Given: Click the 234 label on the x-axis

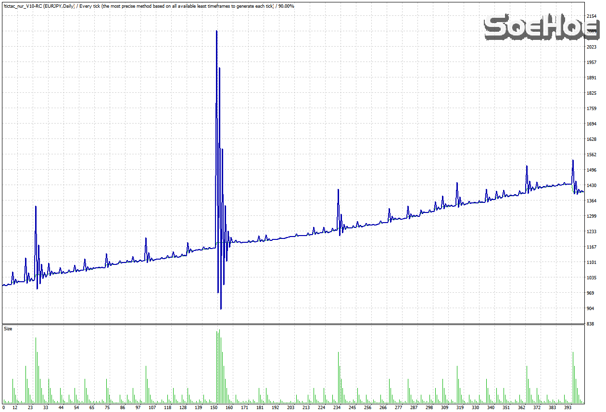Looking at the screenshot, I should [x=337, y=408].
